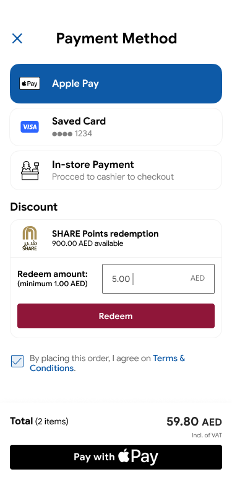
Task: Click the 59.80 AED total amount
Action: (x=194, y=421)
